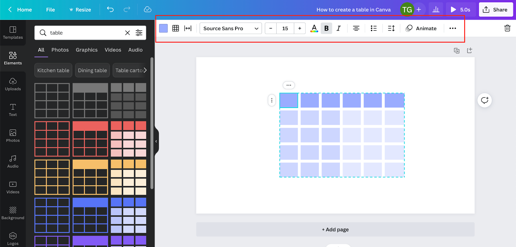The image size is (516, 247).
Task: Open the Audio sidebar panel
Action: point(13,162)
